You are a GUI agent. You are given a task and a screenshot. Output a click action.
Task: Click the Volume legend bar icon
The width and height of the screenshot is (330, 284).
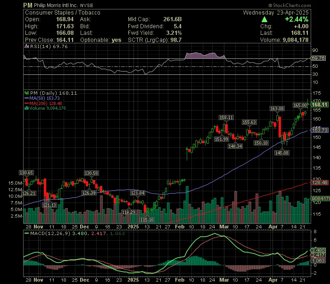[27, 108]
